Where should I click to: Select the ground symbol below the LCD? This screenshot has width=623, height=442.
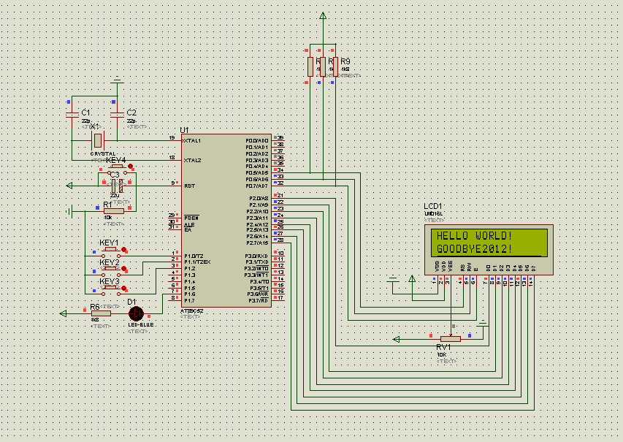(394, 278)
